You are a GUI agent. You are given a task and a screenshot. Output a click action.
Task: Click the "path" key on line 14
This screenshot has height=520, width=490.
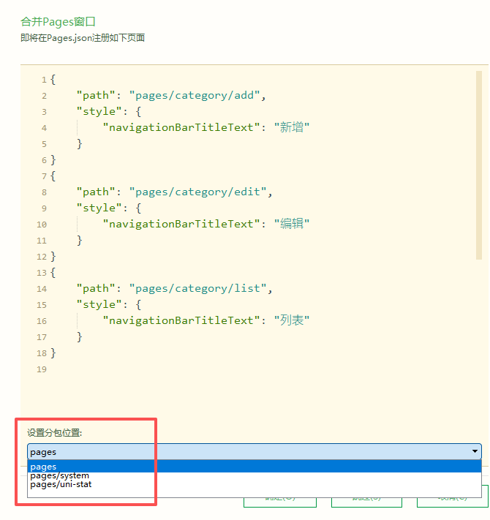click(96, 288)
